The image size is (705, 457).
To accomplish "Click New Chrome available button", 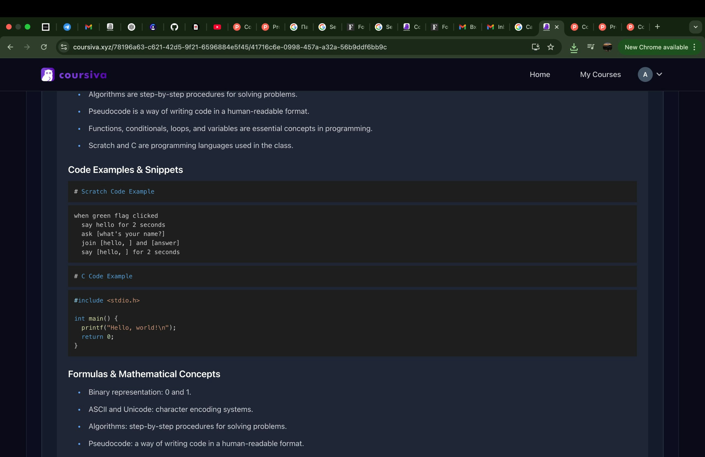I will click(x=656, y=47).
